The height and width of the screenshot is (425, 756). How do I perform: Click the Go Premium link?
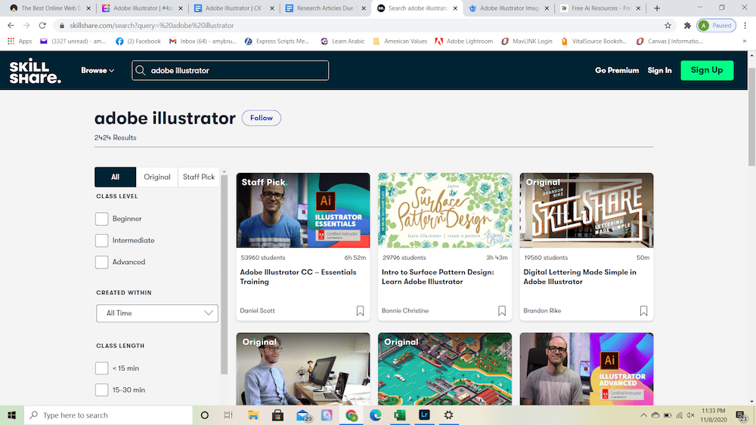point(617,70)
